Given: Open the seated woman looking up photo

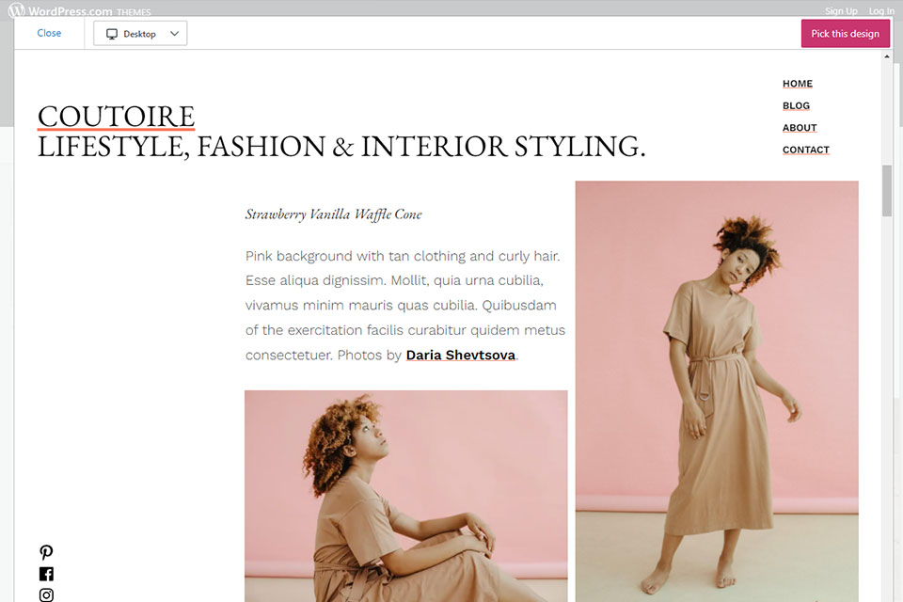Looking at the screenshot, I should [x=406, y=496].
